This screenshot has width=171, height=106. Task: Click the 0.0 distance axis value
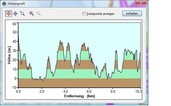click(x=18, y=92)
